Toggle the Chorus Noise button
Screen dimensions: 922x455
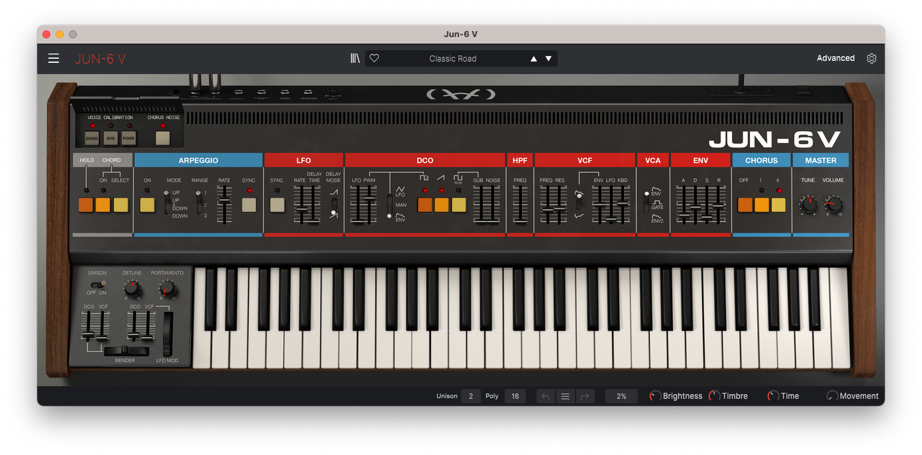click(163, 138)
